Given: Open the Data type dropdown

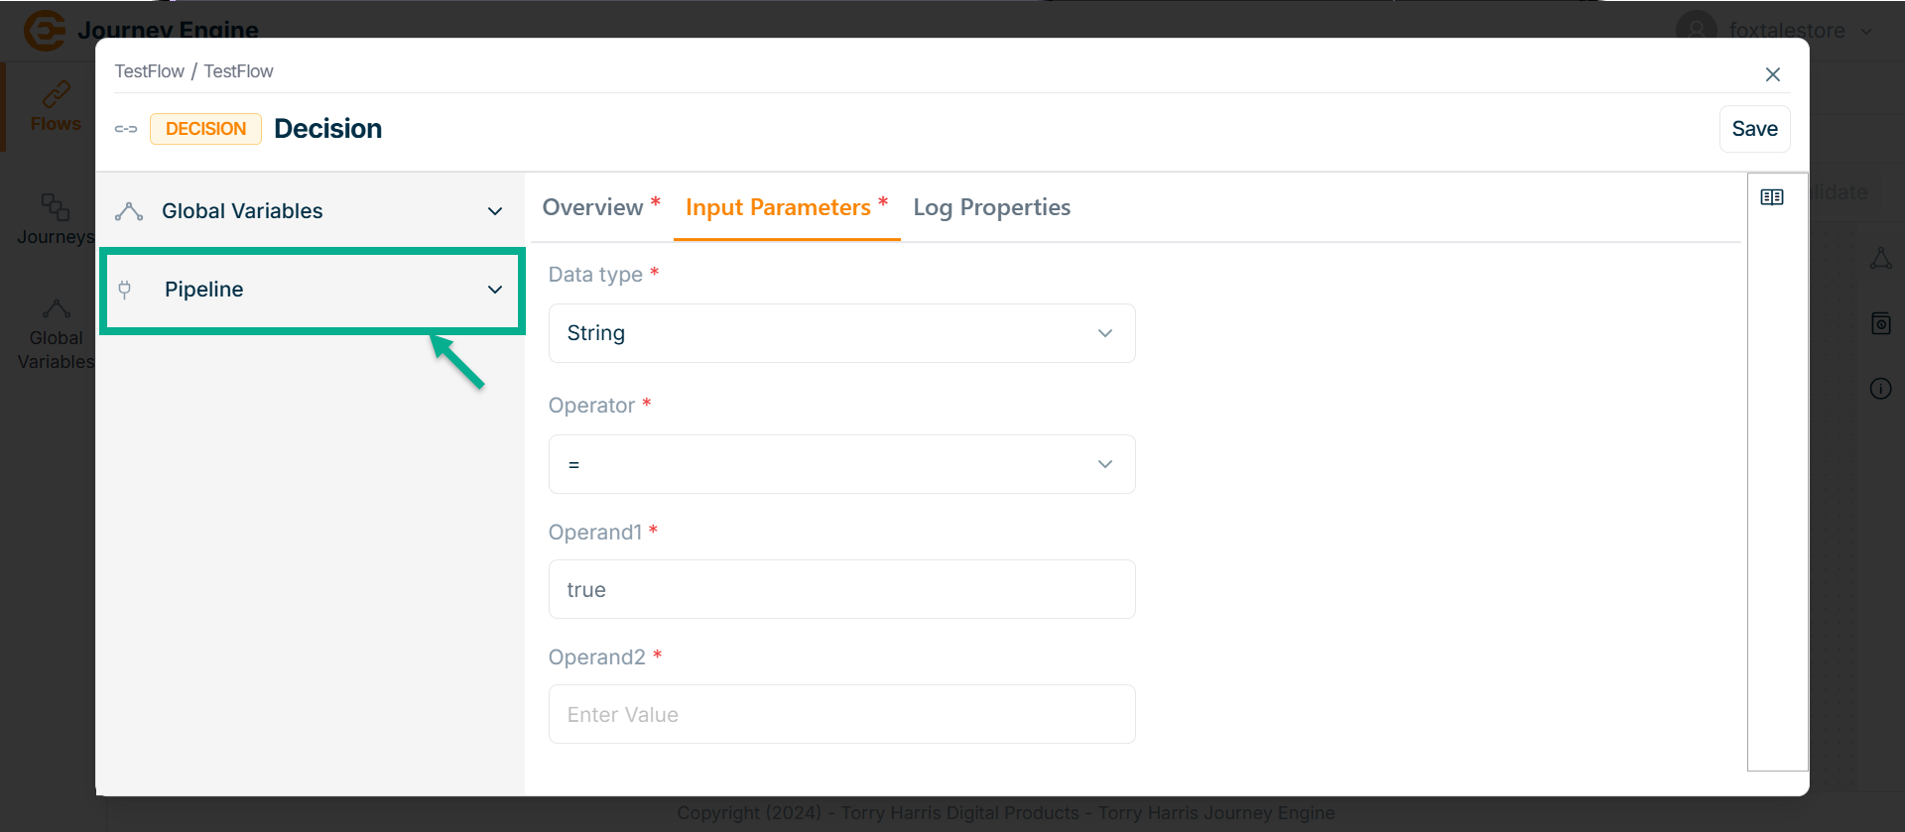Looking at the screenshot, I should [x=841, y=333].
